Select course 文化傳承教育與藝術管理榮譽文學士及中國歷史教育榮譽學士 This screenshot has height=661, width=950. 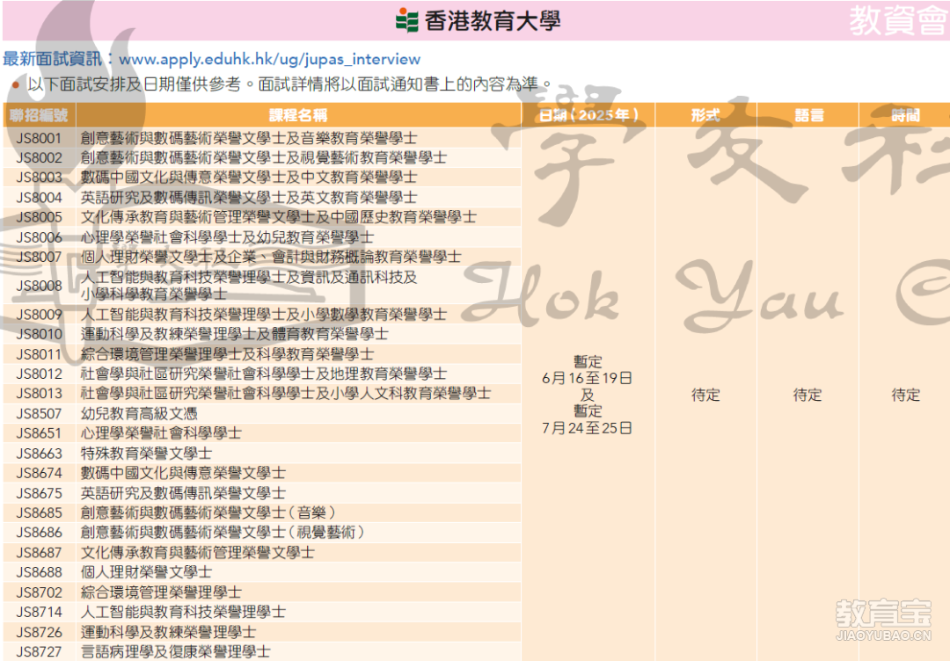coord(279,217)
